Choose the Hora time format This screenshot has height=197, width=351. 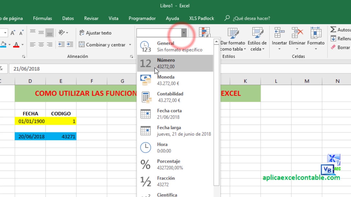(175, 147)
